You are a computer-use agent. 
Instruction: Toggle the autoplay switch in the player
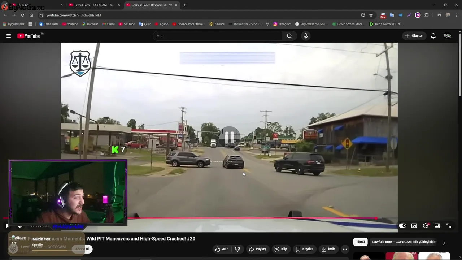click(x=402, y=226)
